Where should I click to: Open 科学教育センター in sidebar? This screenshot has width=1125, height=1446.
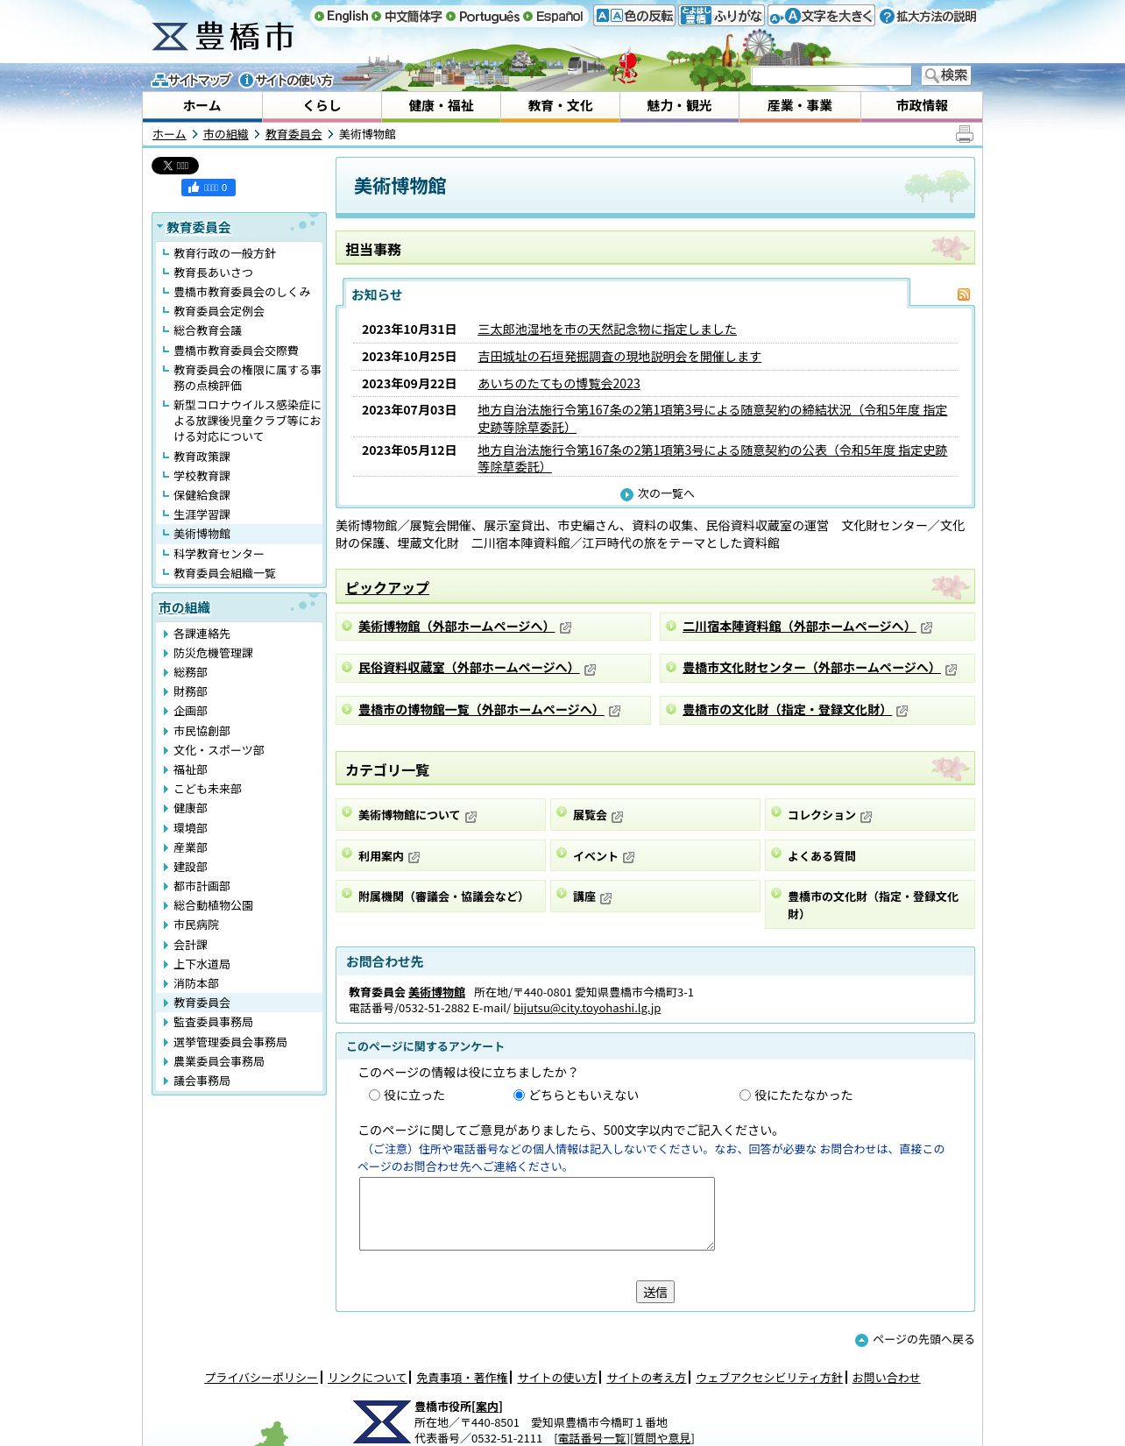pos(218,554)
